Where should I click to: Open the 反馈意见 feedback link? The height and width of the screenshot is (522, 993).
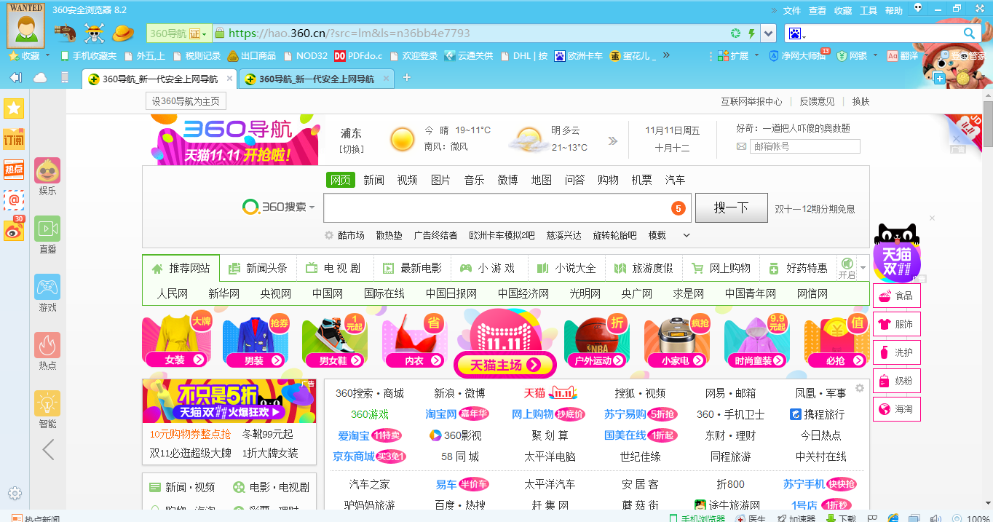point(817,101)
